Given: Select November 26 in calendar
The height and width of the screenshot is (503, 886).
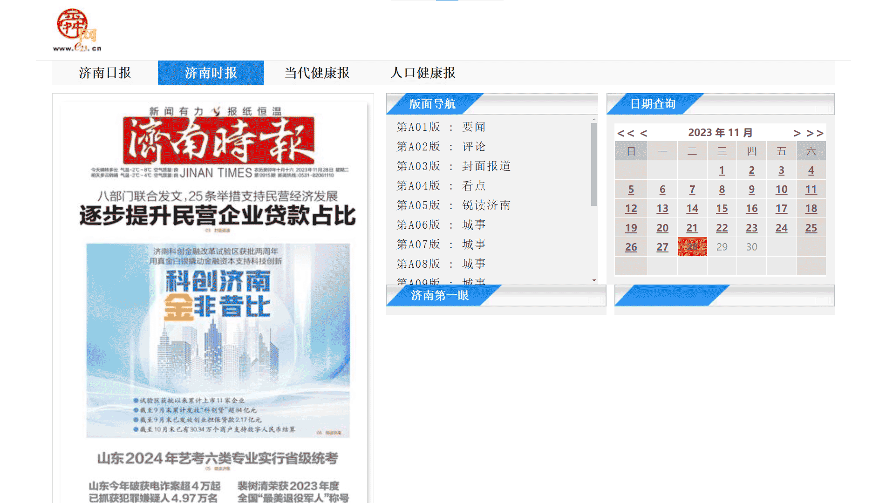Looking at the screenshot, I should [631, 247].
